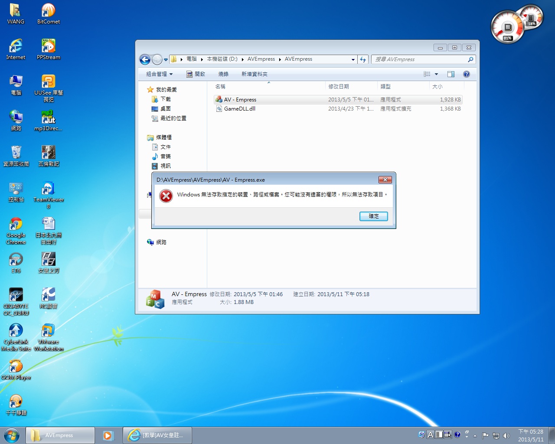Image resolution: width=555 pixels, height=444 pixels.
Task: Switch to IE [教學]AV女皇 taskbar window
Action: [x=157, y=435]
